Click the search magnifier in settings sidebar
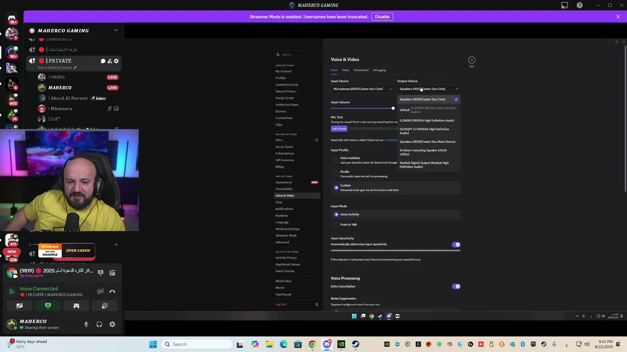Screen dimensions: 627x352 (278, 55)
